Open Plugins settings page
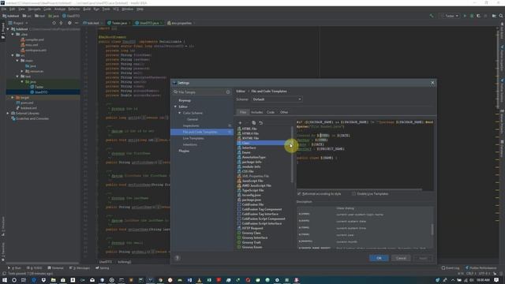The image size is (505, 284). [184, 151]
